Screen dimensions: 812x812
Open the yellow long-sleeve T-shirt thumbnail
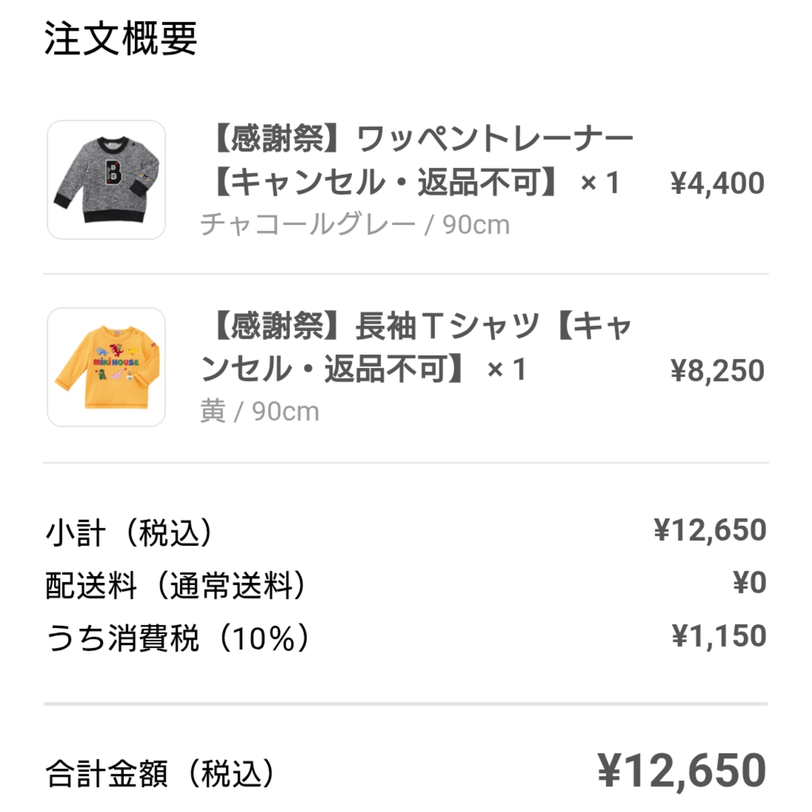(x=106, y=367)
